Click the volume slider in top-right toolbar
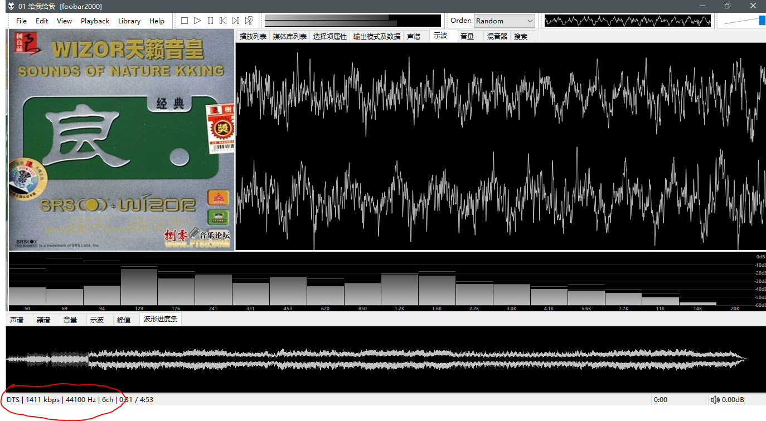This screenshot has width=766, height=421. coord(745,21)
